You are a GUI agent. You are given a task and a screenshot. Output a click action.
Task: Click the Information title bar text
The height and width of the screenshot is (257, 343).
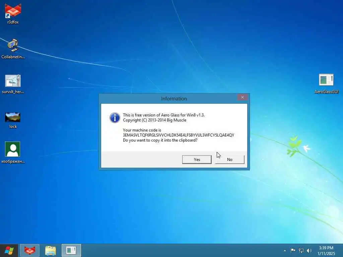(x=174, y=99)
